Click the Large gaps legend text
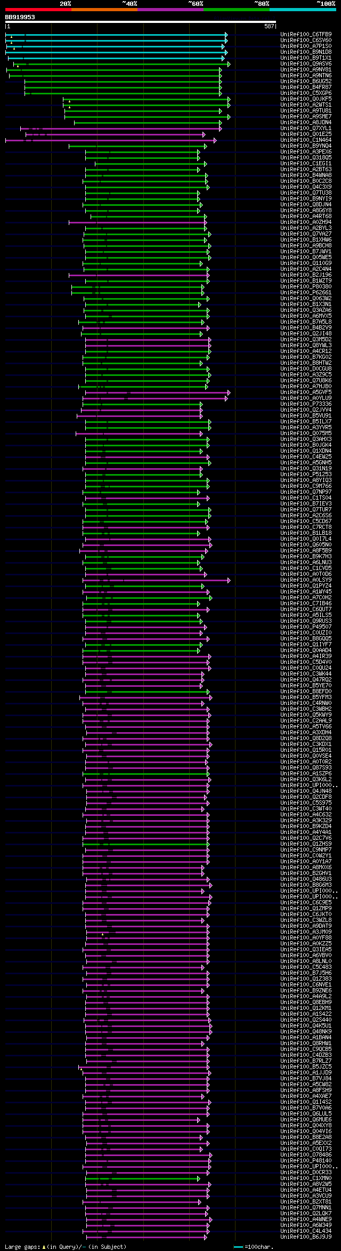The image size is (341, 1251). coord(66,1247)
